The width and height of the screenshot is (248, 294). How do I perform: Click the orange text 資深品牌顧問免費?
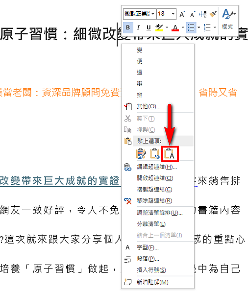click(x=81, y=93)
